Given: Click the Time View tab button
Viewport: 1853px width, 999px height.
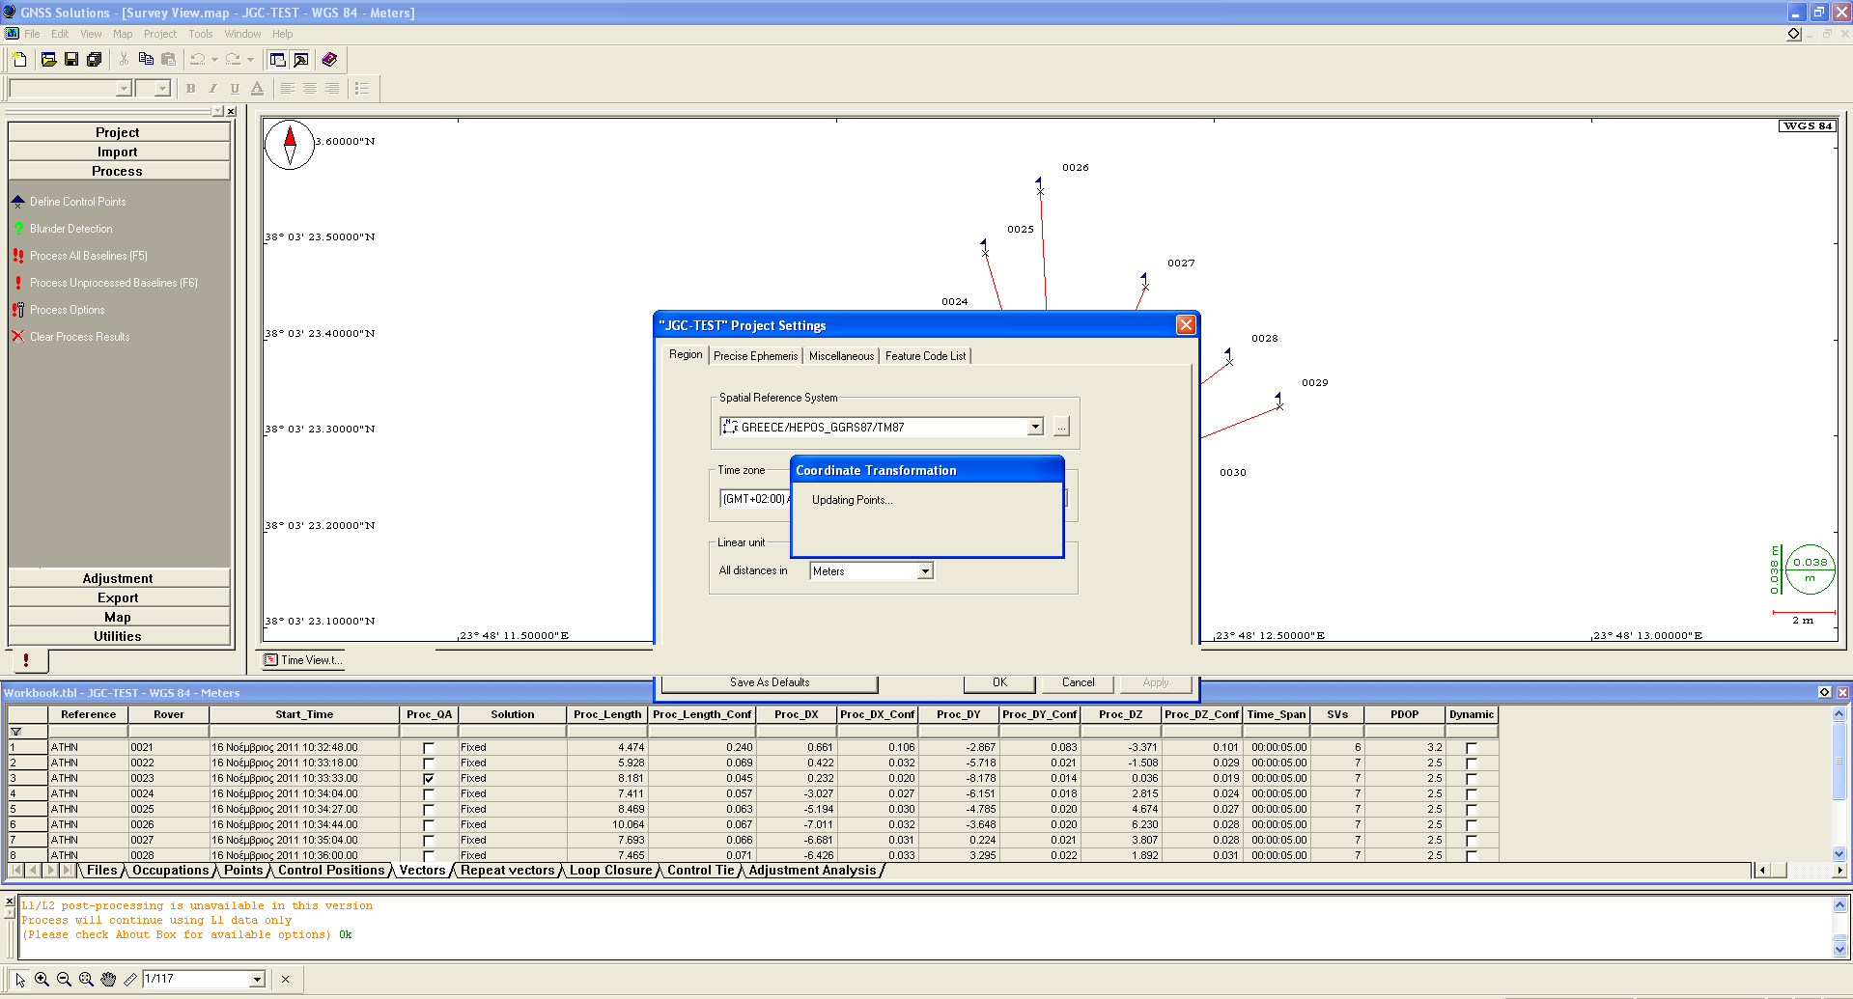Looking at the screenshot, I should [x=303, y=660].
